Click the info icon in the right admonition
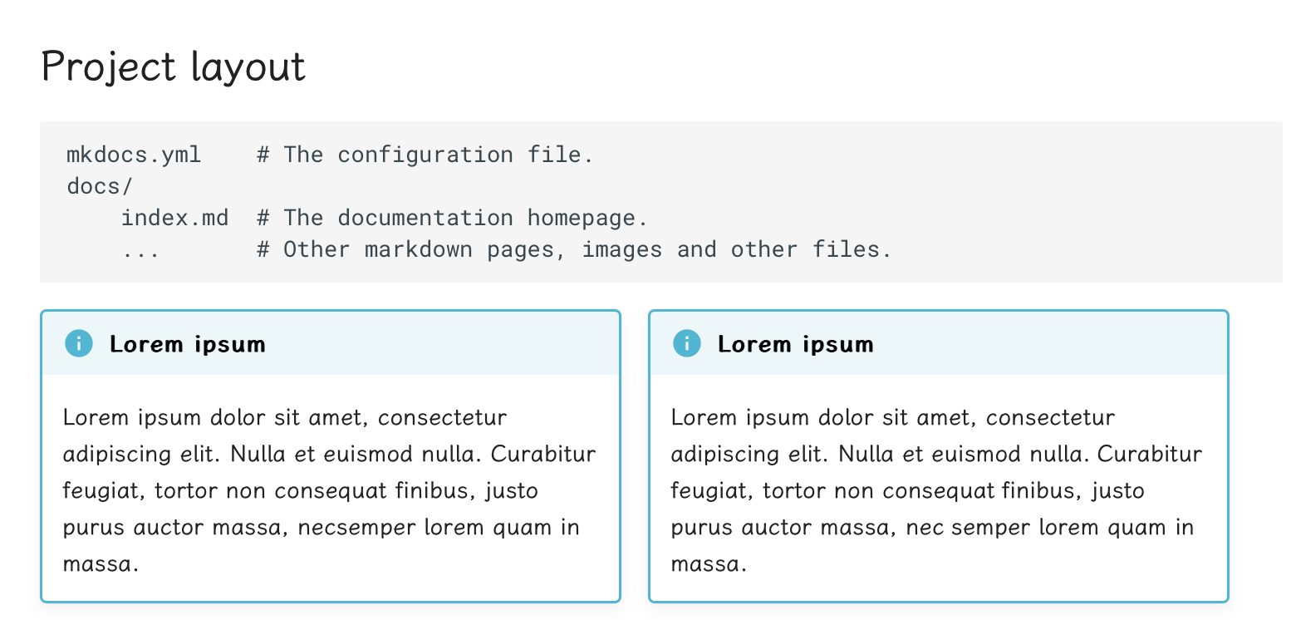This screenshot has height=620, width=1291. (686, 343)
